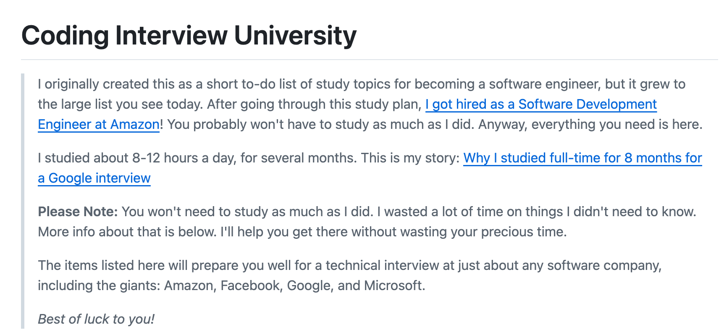The width and height of the screenshot is (724, 335).
Task: Click the sentence "More info about that is below."
Action: pyautogui.click(x=127, y=232)
